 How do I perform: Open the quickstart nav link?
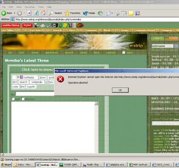tap(51, 53)
